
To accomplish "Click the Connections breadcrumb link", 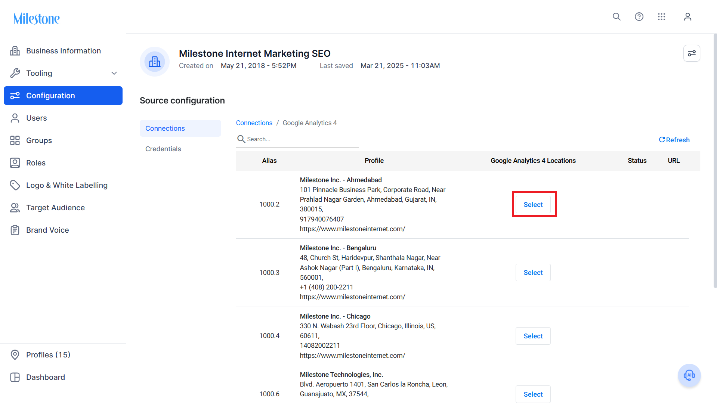I will 254,123.
